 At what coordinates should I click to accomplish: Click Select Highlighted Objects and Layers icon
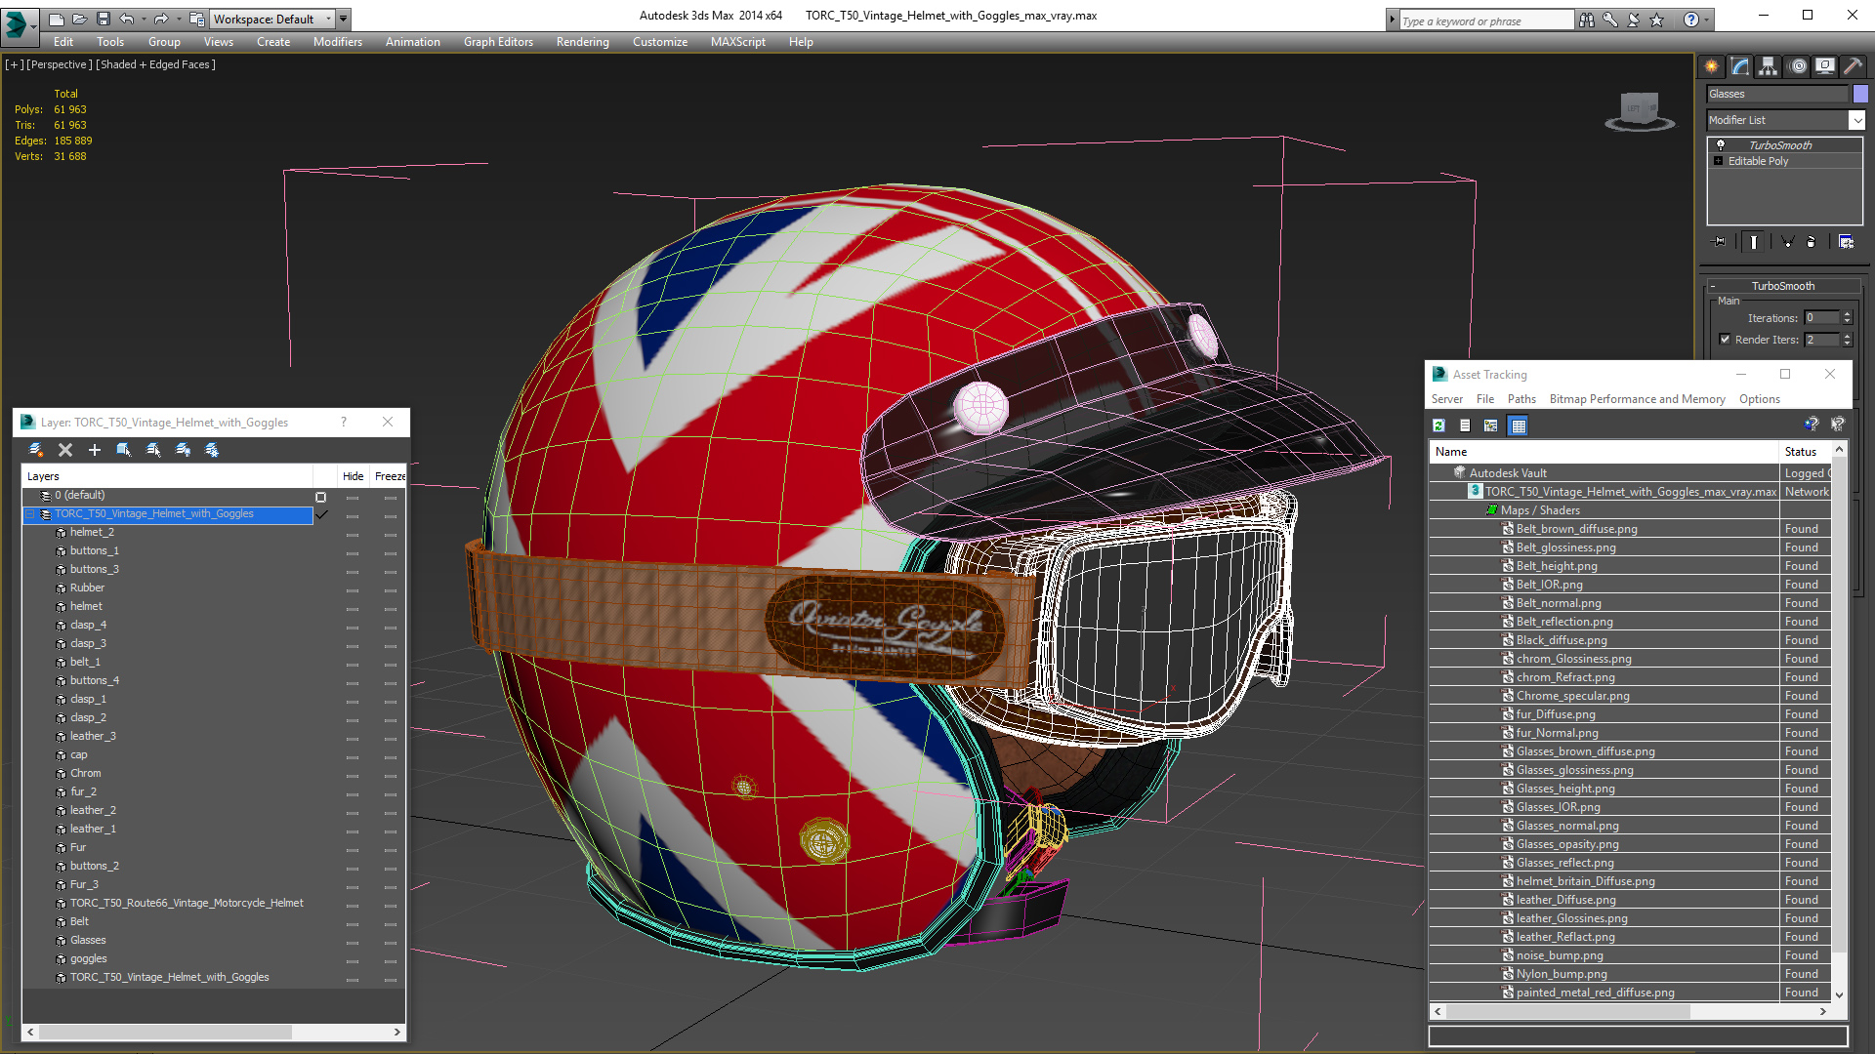tap(124, 450)
